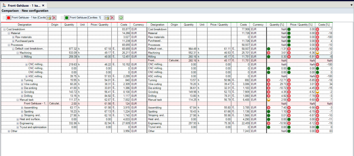354x156 pixels.
Task: Collapse the 'Cost breakdown' root node
Action: click(4, 29)
